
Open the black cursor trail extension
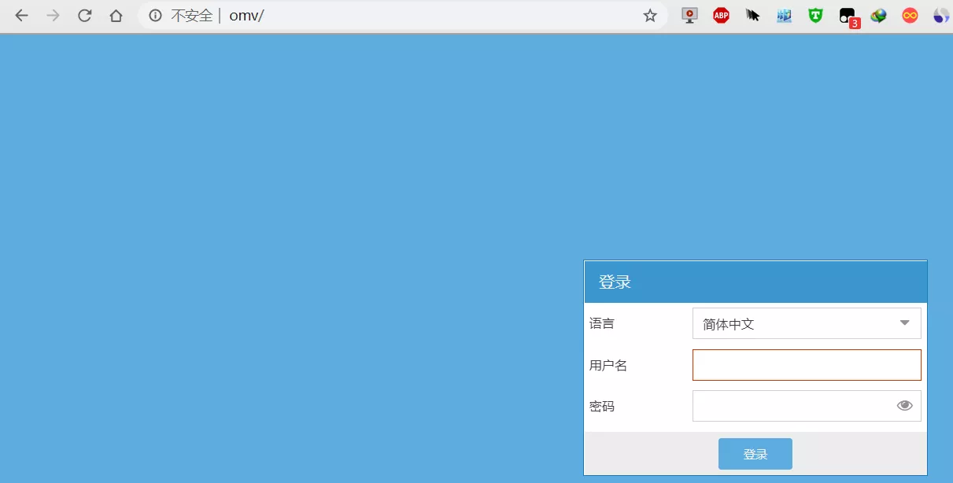[753, 16]
